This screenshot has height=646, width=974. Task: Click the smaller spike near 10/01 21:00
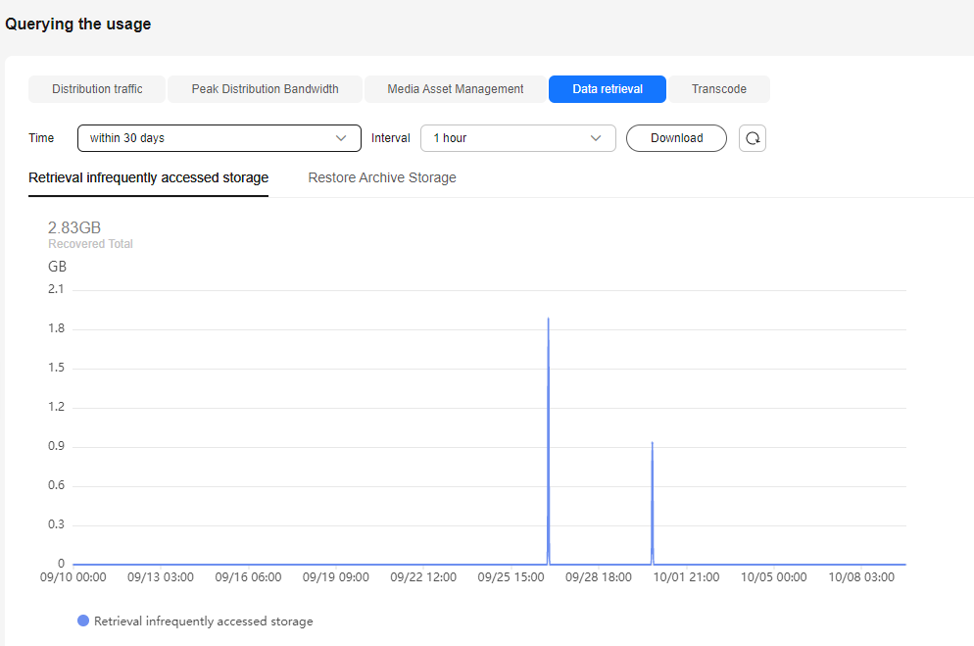coord(653,443)
